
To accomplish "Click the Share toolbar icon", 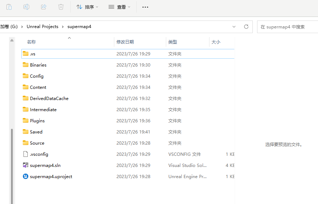I will 44,7.
